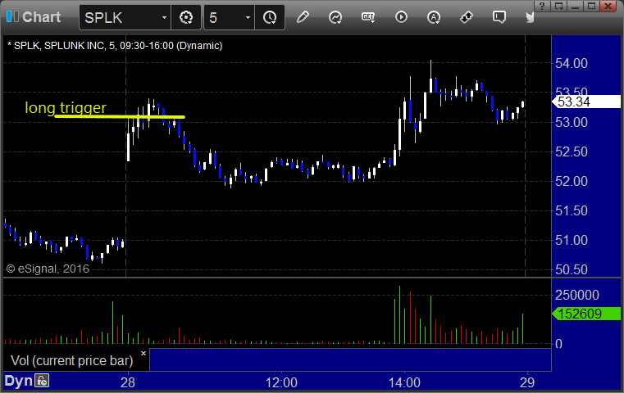Click the 50.50 price axis label
The width and height of the screenshot is (624, 393).
point(571,270)
